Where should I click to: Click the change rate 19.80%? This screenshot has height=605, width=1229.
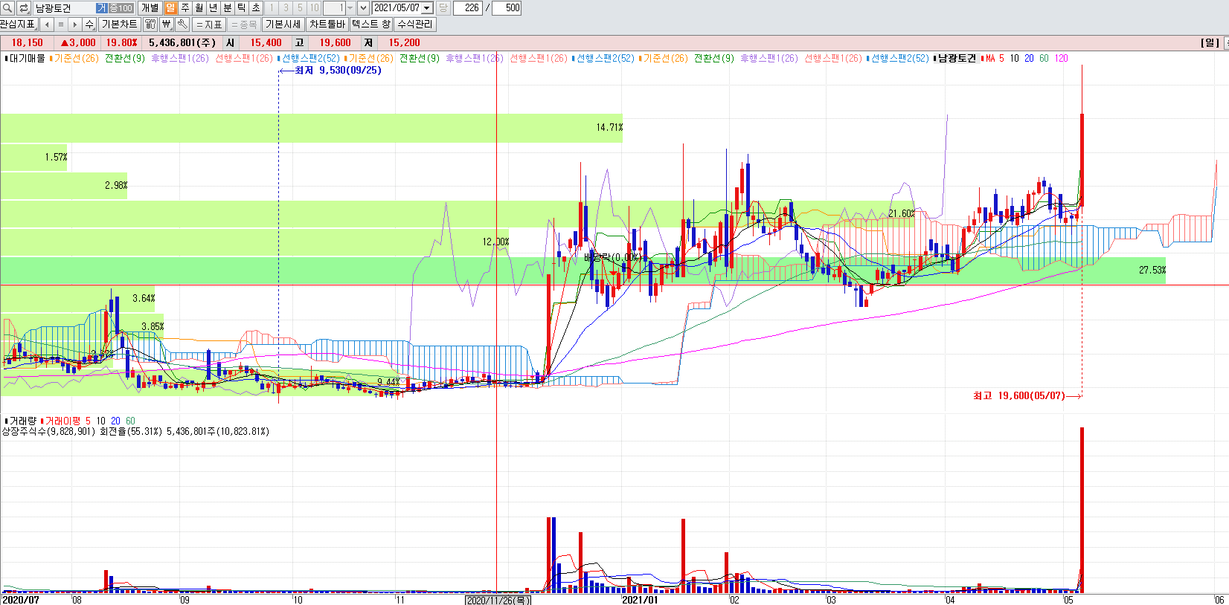[x=121, y=43]
